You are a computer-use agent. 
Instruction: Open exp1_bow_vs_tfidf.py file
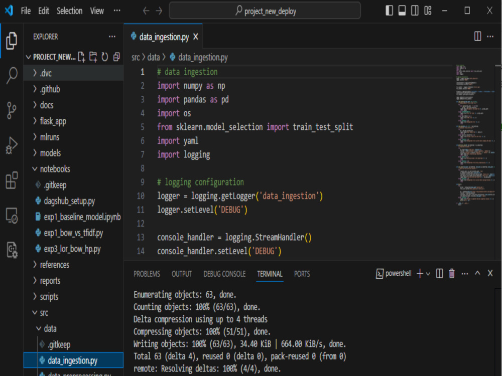click(x=74, y=233)
